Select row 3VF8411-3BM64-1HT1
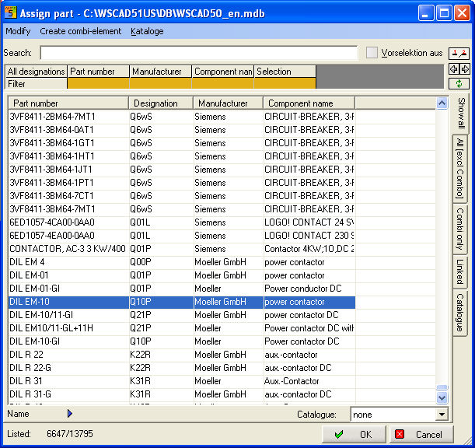This screenshot has height=448, width=475. 182,156
